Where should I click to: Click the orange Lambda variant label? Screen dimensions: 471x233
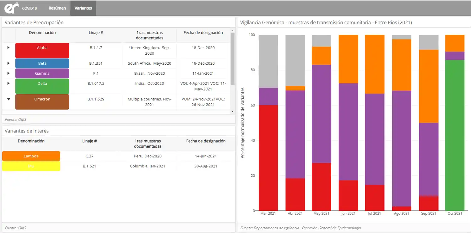pyautogui.click(x=31, y=156)
